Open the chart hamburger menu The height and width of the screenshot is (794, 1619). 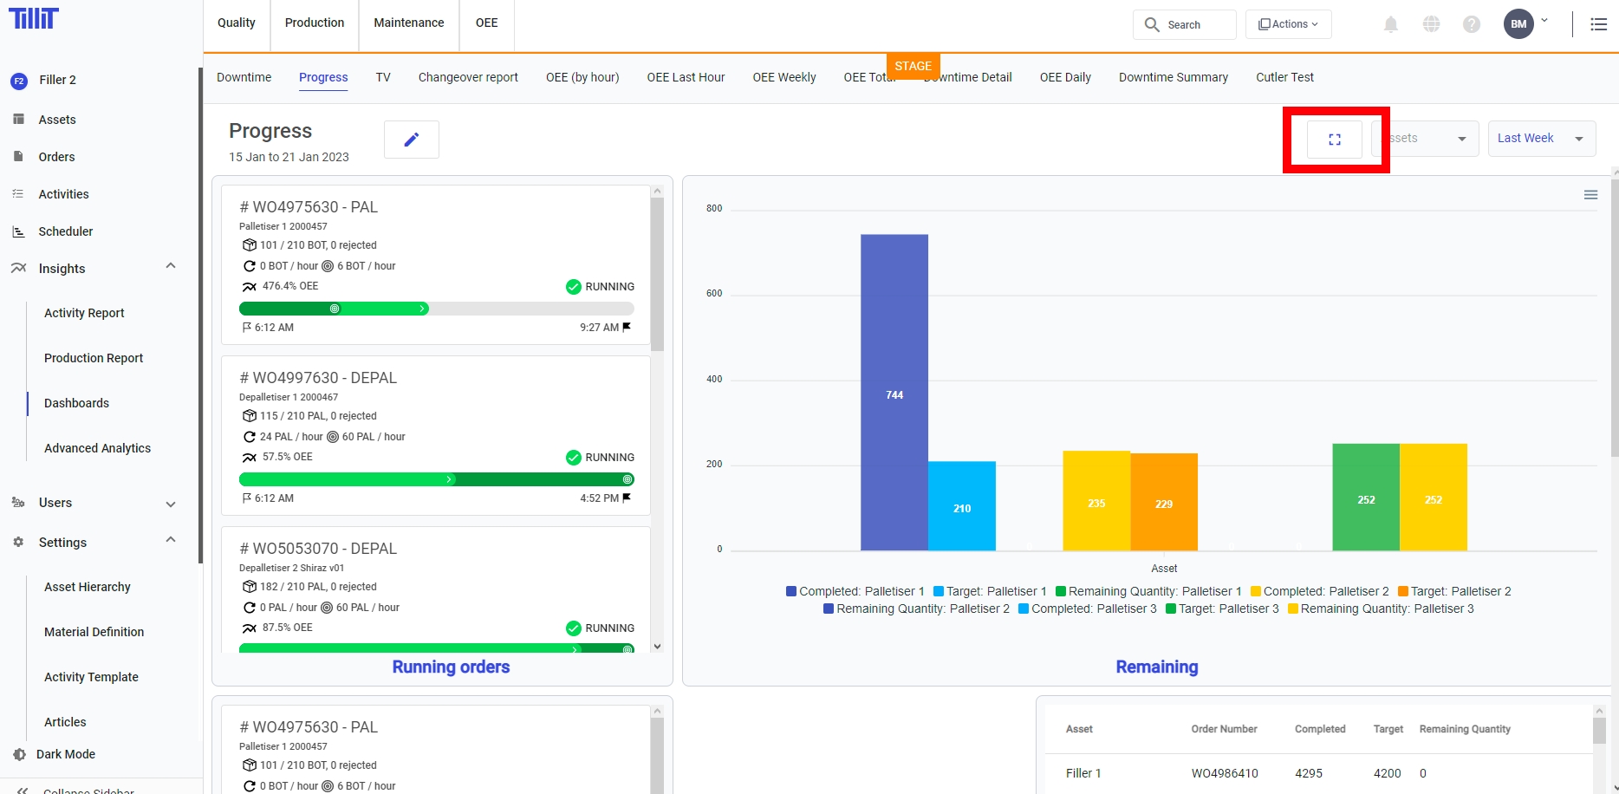point(1590,195)
